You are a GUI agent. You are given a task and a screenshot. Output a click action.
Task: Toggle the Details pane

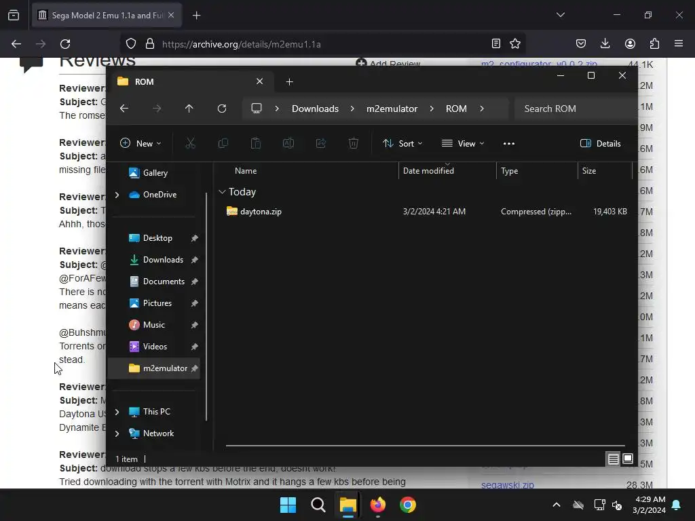coord(601,144)
